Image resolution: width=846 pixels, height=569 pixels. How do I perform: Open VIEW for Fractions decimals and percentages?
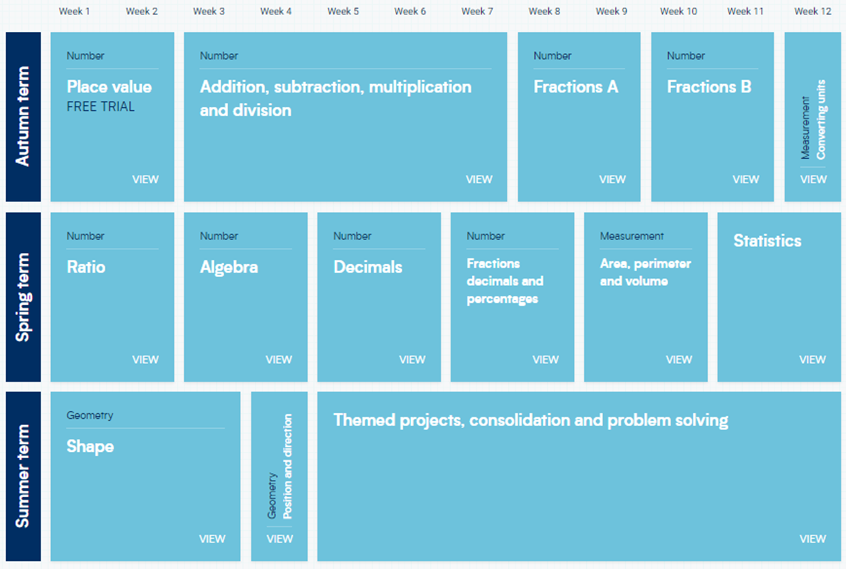[545, 360]
